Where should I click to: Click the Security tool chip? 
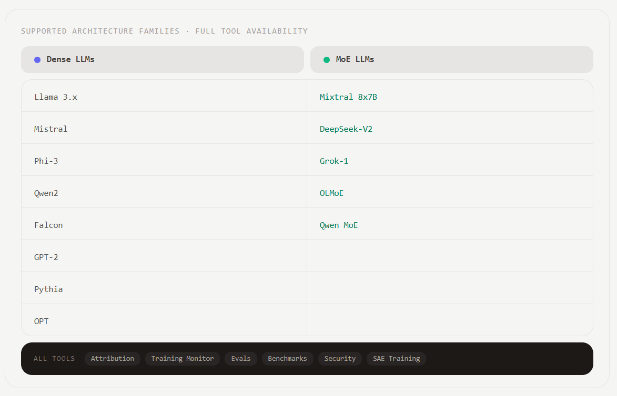[340, 359]
